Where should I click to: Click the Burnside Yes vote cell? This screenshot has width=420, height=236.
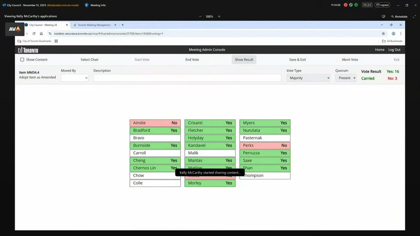[x=155, y=145]
